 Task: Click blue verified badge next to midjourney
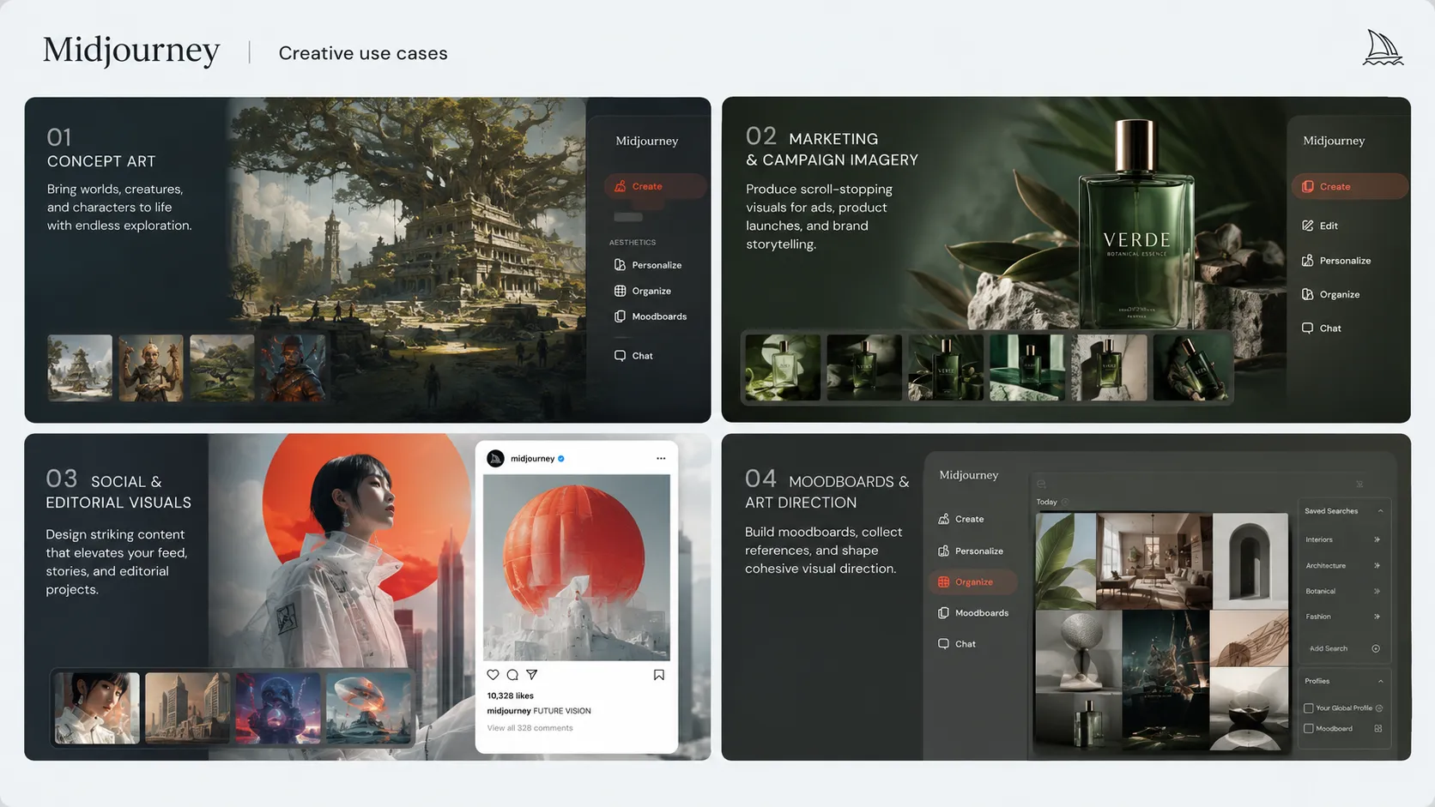coord(561,458)
